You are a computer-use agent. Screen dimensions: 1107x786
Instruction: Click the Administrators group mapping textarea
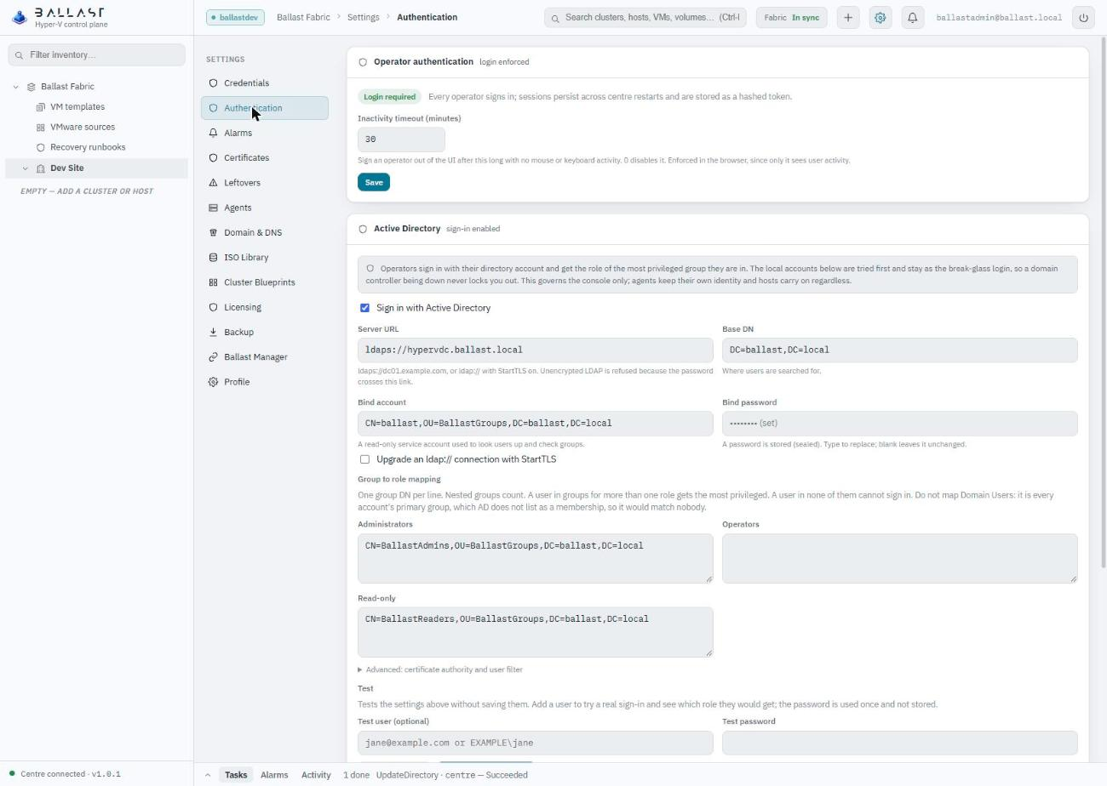click(536, 559)
